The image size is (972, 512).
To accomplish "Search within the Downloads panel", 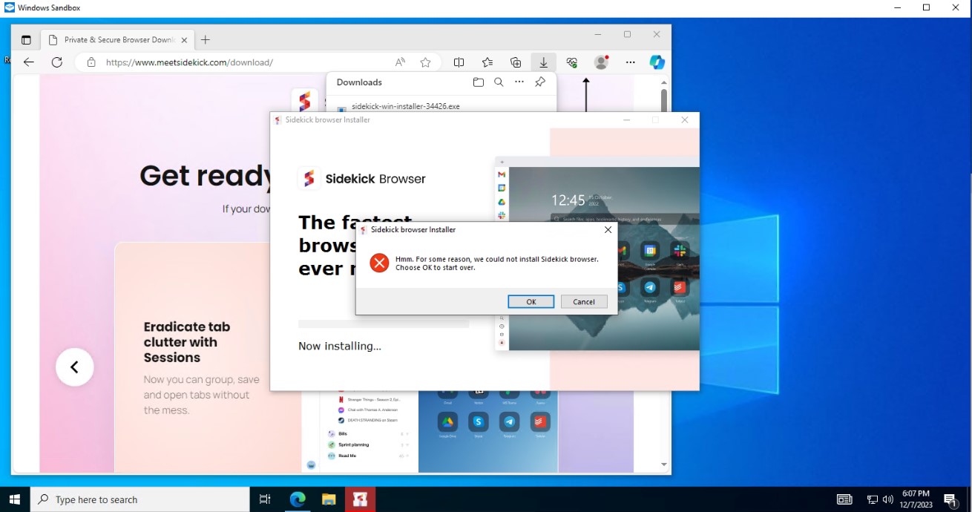I will (x=499, y=82).
